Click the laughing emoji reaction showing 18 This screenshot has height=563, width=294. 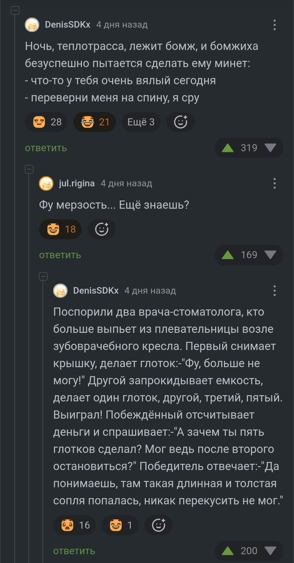click(60, 229)
